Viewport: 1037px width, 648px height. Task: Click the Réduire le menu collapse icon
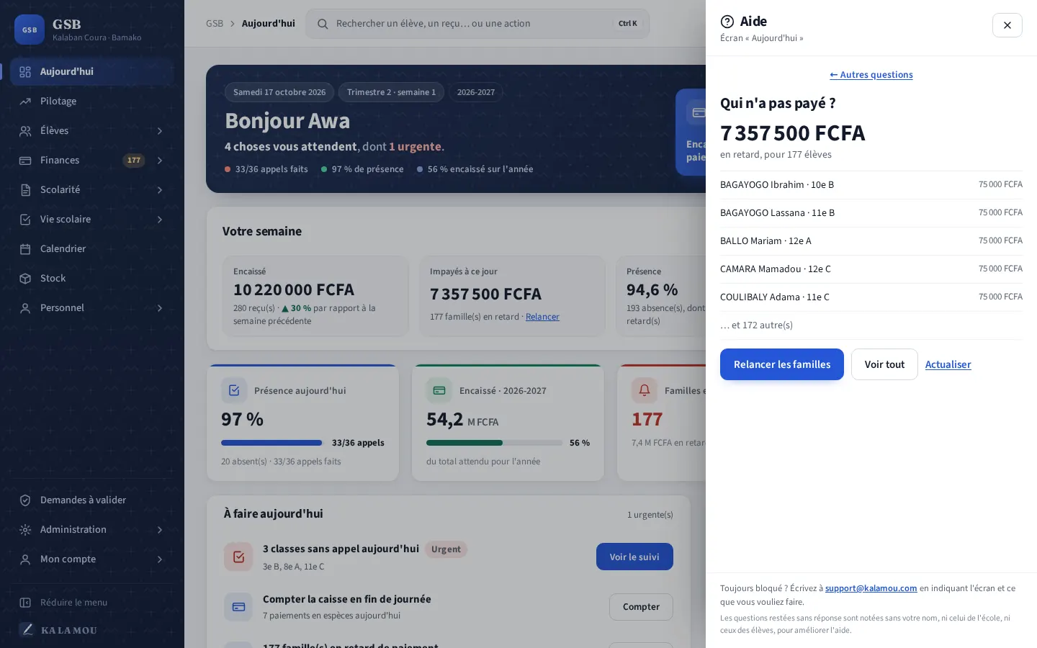(25, 603)
